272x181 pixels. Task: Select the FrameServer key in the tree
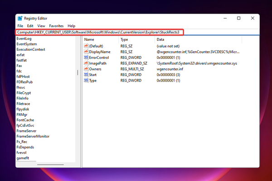pos(26,131)
